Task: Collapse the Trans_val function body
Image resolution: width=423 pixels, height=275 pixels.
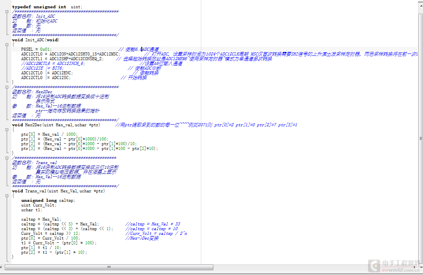Action: pyautogui.click(x=7, y=196)
